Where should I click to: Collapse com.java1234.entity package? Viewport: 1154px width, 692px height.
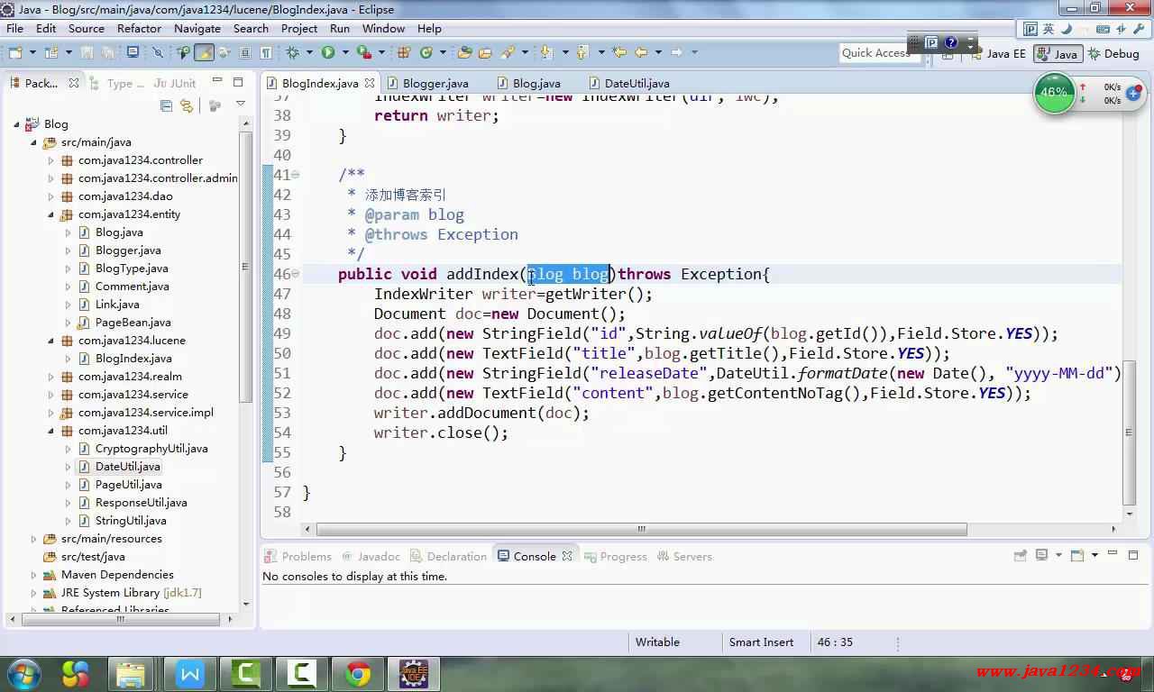(x=51, y=214)
